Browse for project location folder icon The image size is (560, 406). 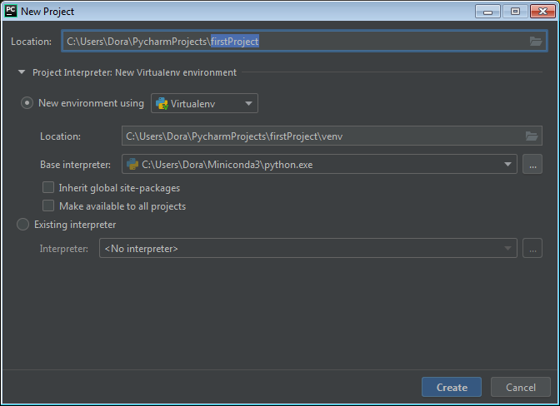coord(535,42)
